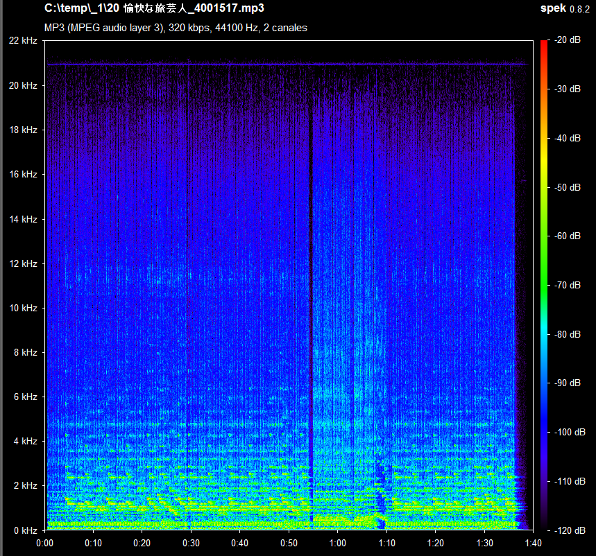Click the file path title text
This screenshot has width=596, height=556.
pyautogui.click(x=154, y=8)
